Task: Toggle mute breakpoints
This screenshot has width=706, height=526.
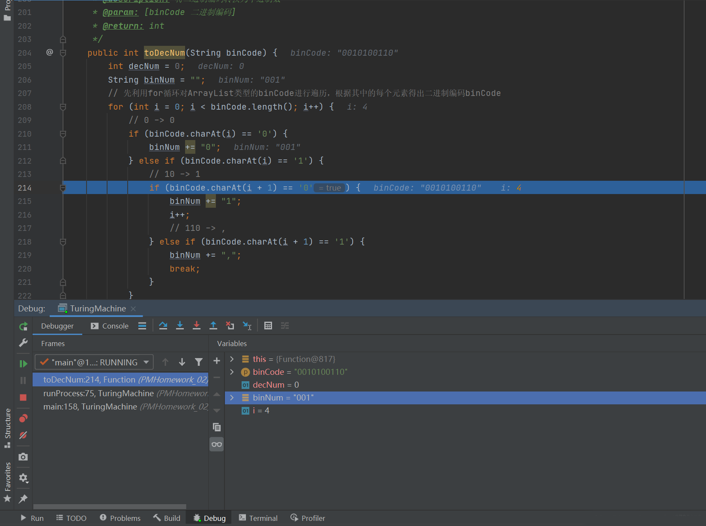Action: (x=23, y=435)
